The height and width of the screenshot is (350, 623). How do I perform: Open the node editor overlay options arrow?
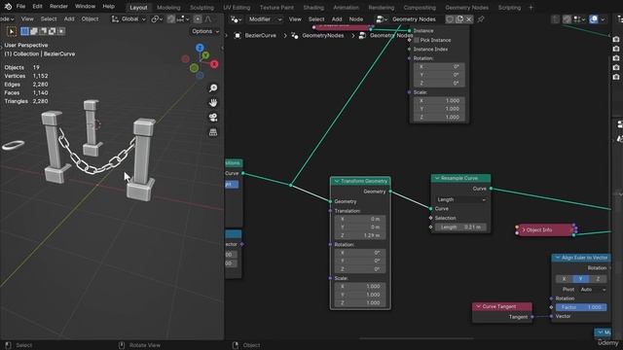[x=603, y=19]
